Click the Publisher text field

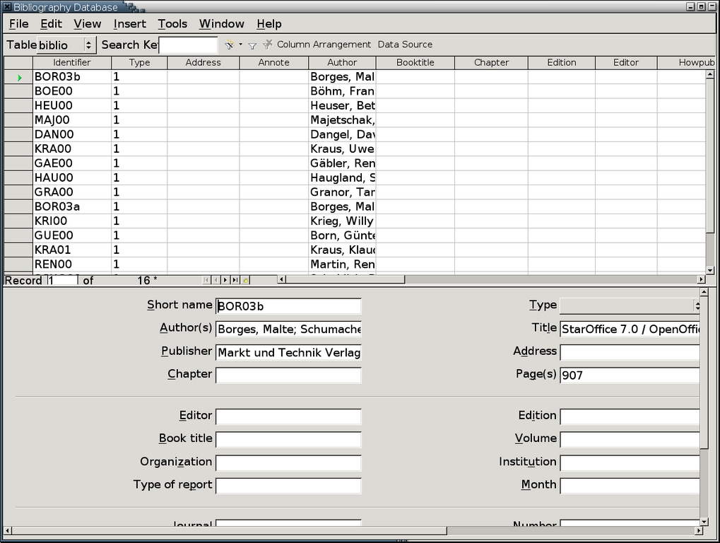coord(288,352)
